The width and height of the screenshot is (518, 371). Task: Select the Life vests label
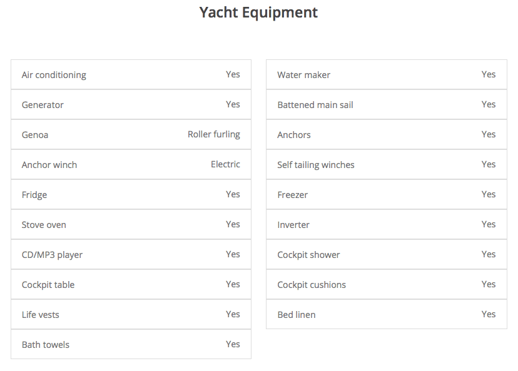pyautogui.click(x=41, y=315)
